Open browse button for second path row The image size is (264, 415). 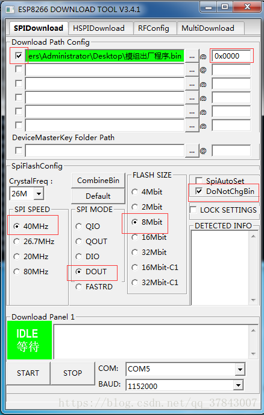click(192, 71)
